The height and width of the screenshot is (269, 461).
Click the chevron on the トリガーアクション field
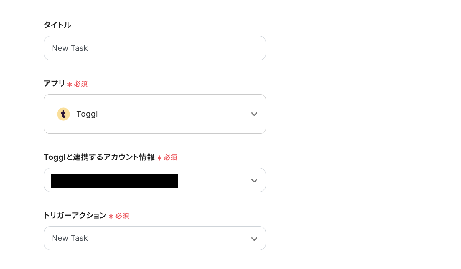[x=254, y=238]
